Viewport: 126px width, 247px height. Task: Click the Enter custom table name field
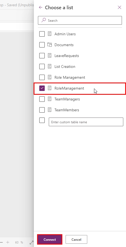(86, 122)
